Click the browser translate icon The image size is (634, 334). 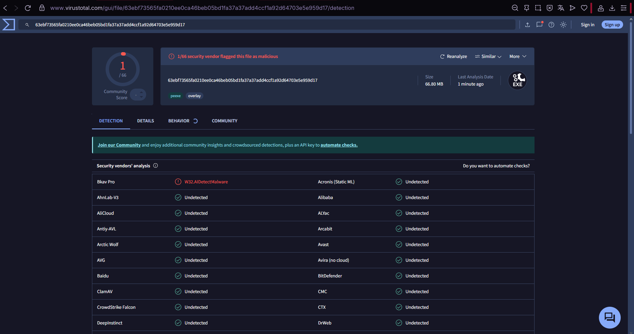coord(561,8)
